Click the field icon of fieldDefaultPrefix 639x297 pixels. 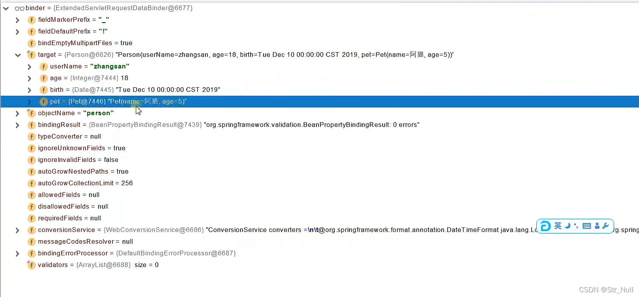point(32,32)
